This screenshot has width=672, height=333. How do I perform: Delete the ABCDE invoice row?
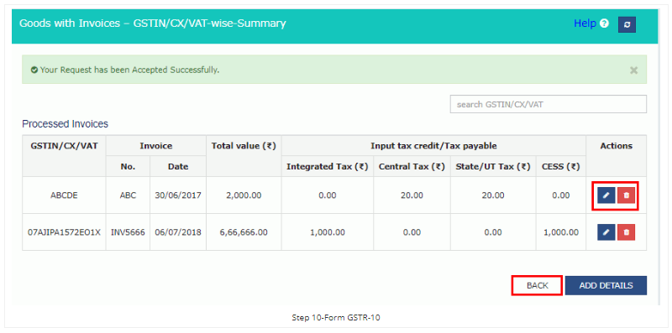click(x=626, y=195)
